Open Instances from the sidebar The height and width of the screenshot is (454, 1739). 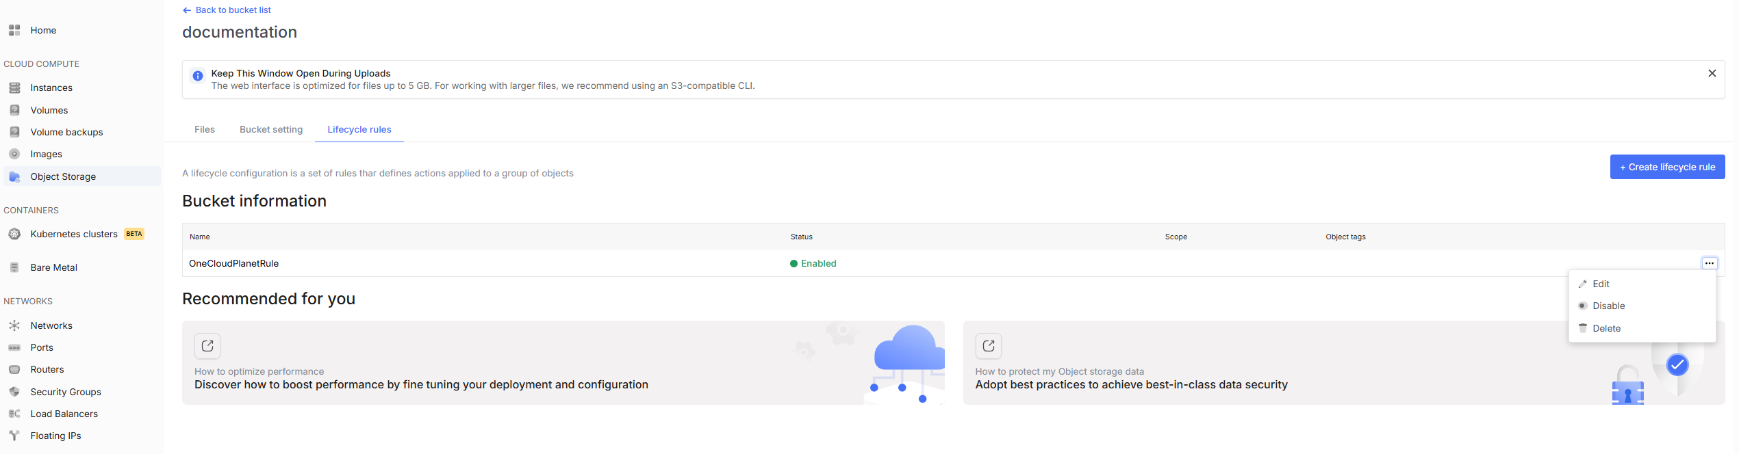(51, 88)
